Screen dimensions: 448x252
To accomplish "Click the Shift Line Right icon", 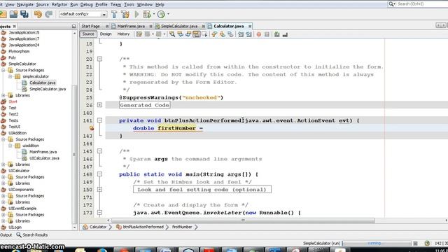I will point(249,34).
